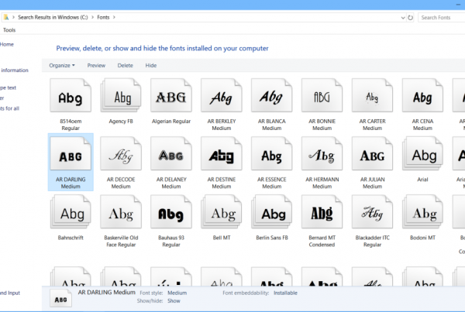The width and height of the screenshot is (465, 312).
Task: Select the AR HERMANN Medium font icon
Action: (x=322, y=153)
